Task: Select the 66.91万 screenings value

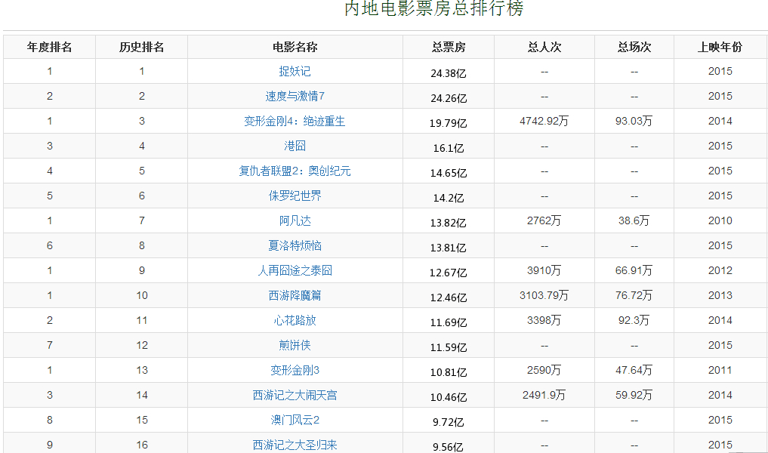Action: click(x=634, y=271)
